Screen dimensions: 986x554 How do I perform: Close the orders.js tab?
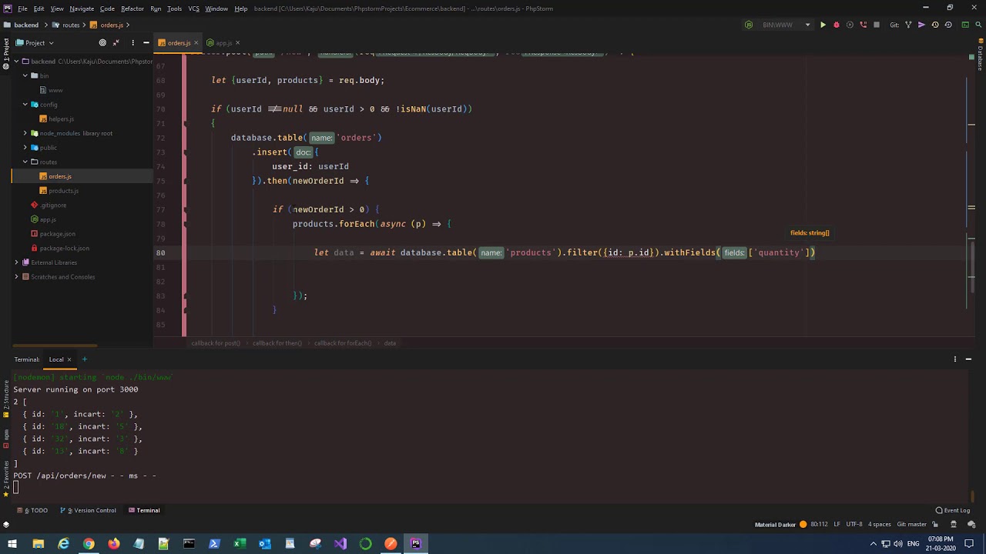196,43
